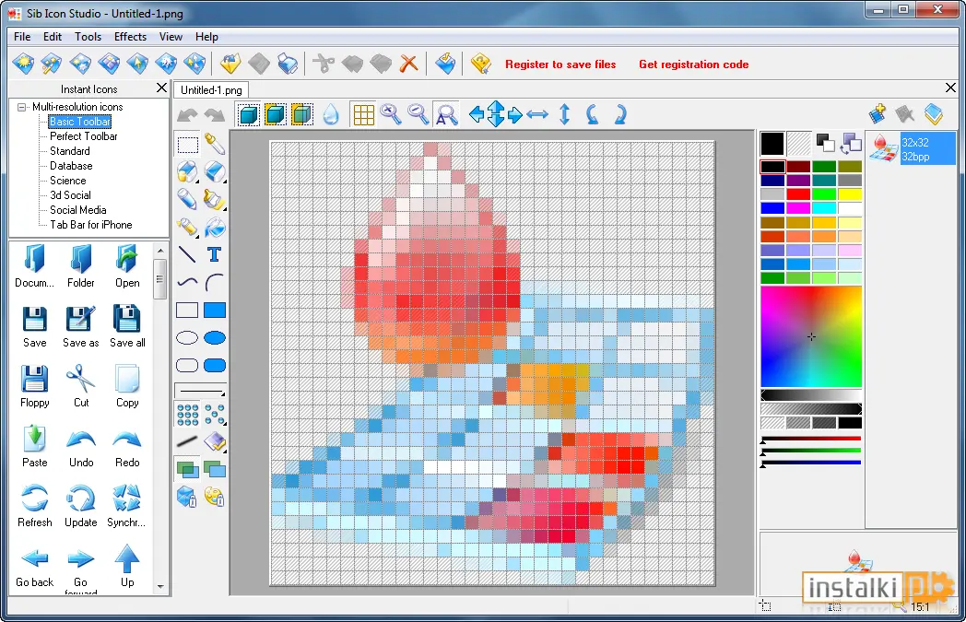Swap foreground and background colors
This screenshot has width=966, height=622.
pyautogui.click(x=851, y=144)
